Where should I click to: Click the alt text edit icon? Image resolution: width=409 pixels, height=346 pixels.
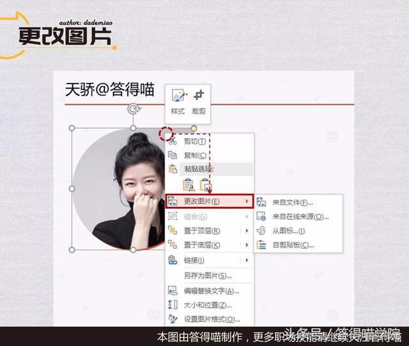[x=173, y=290]
